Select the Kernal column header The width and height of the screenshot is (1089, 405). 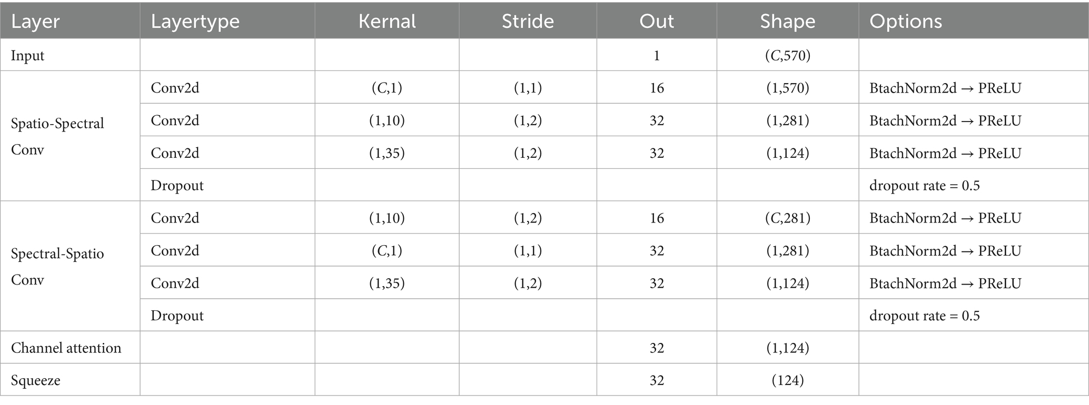point(387,21)
